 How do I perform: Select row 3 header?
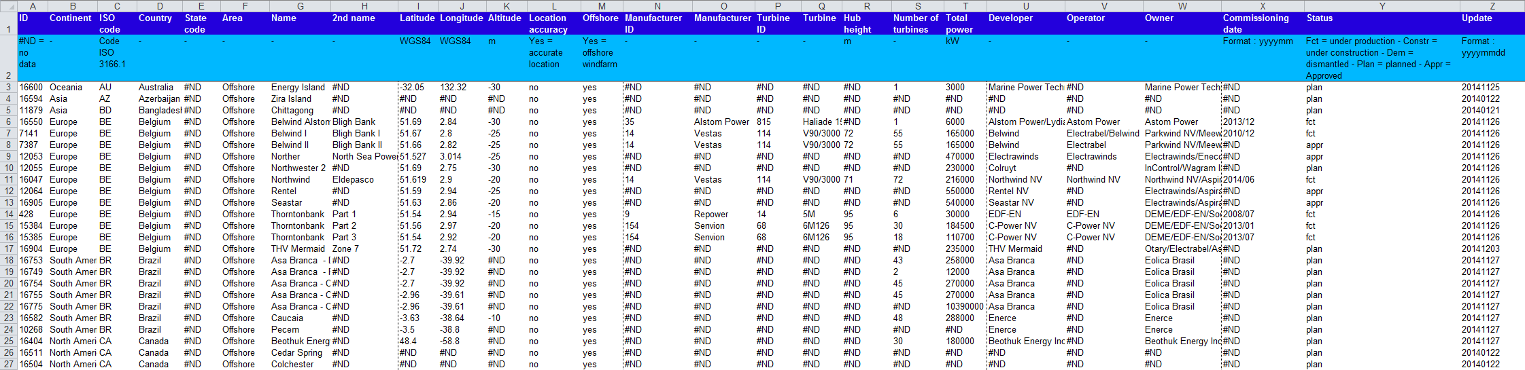(x=8, y=88)
